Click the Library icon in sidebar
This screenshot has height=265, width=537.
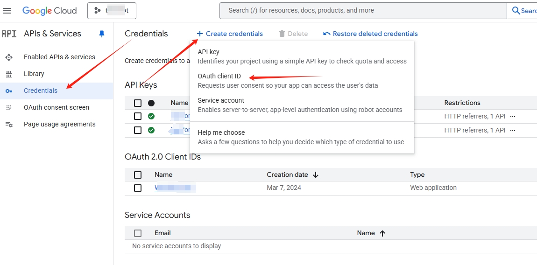click(9, 74)
